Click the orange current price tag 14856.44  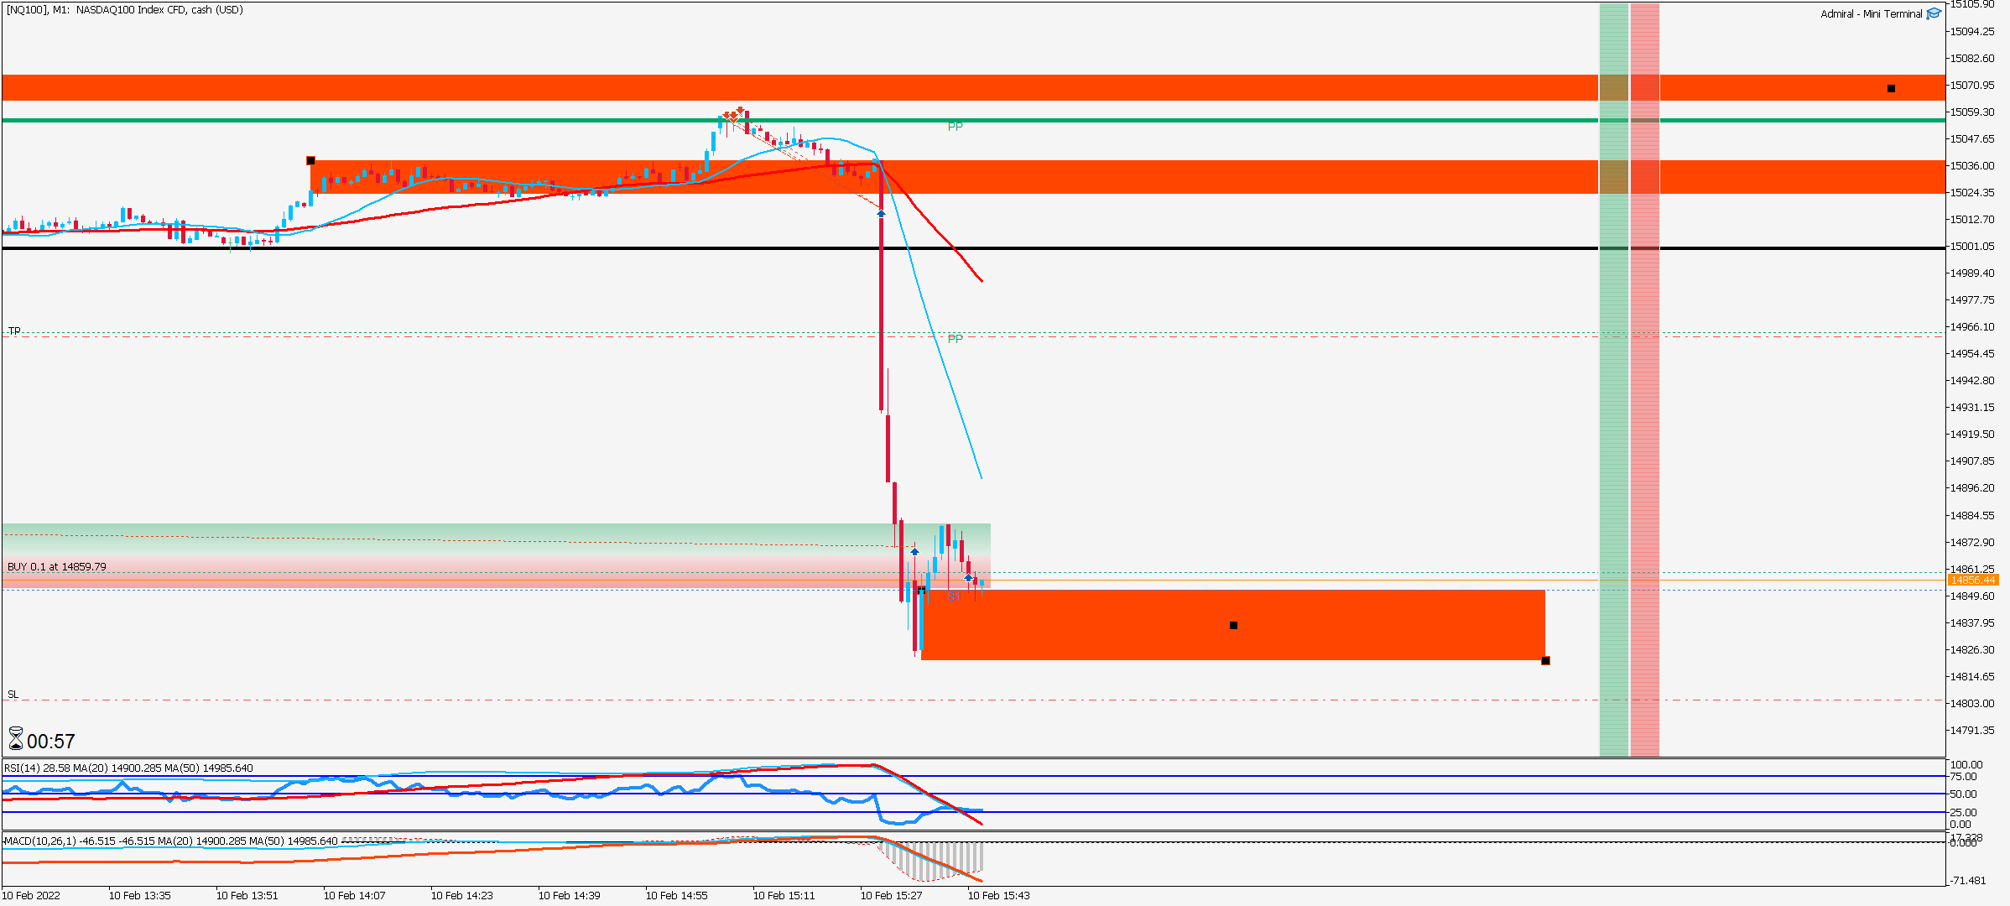click(1972, 580)
